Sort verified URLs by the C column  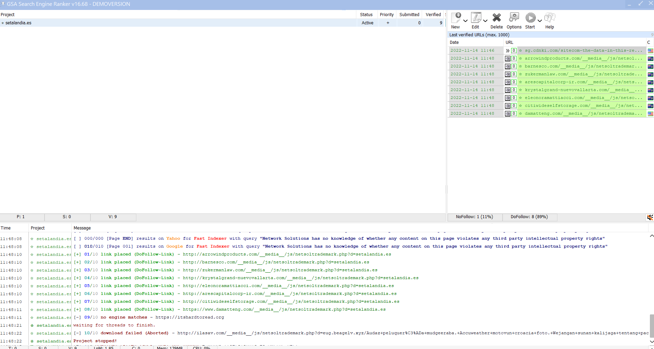click(650, 42)
